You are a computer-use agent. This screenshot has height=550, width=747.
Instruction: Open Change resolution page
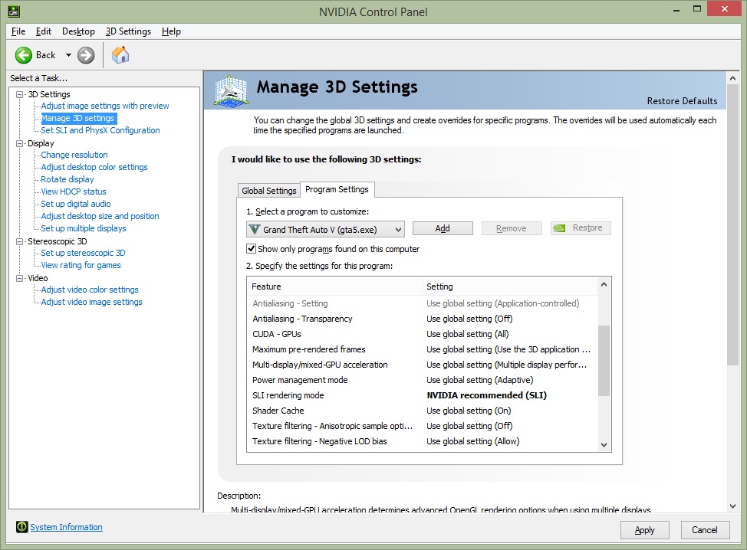[74, 155]
